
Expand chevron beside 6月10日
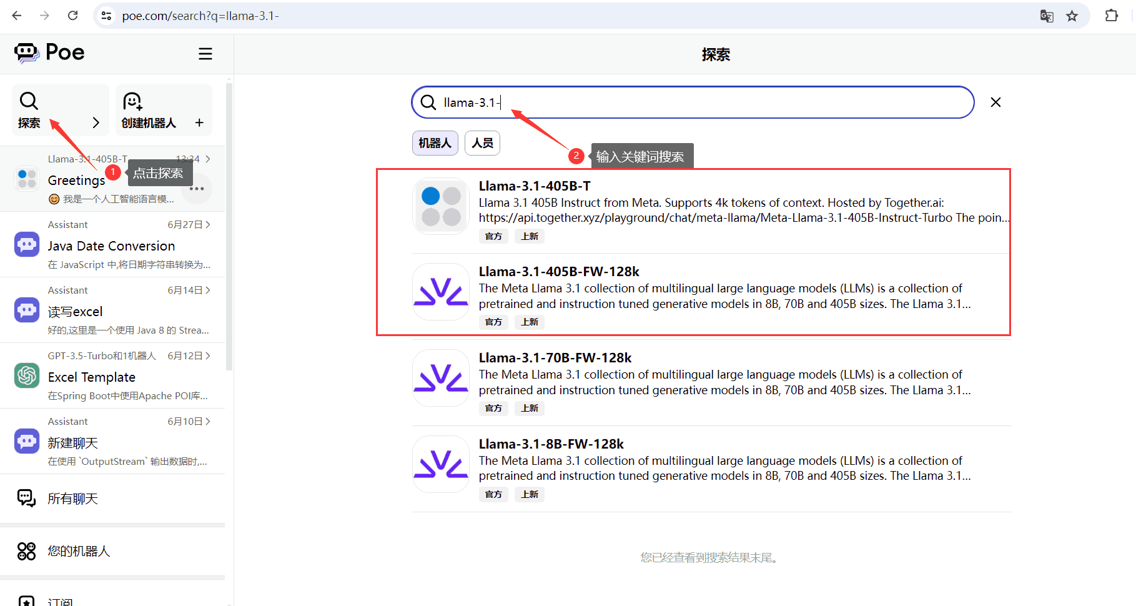coord(207,422)
